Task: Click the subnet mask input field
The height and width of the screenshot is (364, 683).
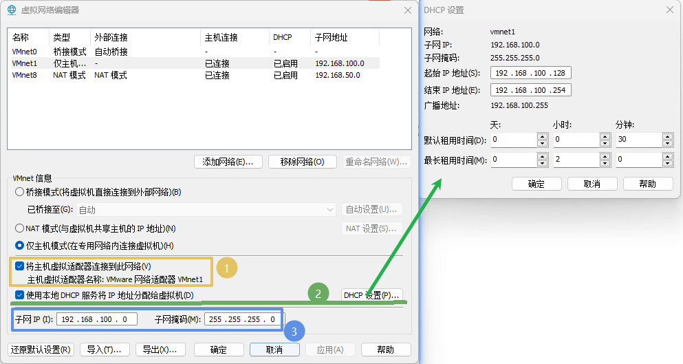Action: 243,319
